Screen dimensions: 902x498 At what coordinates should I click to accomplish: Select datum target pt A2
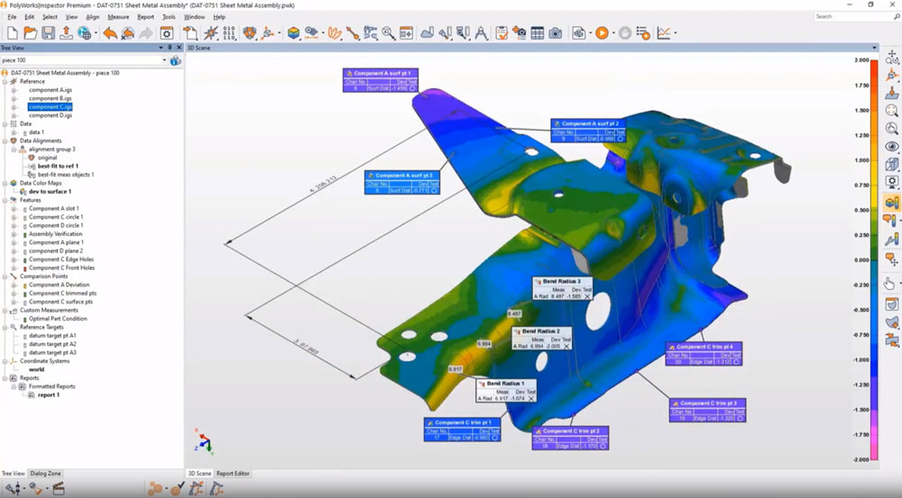(53, 344)
